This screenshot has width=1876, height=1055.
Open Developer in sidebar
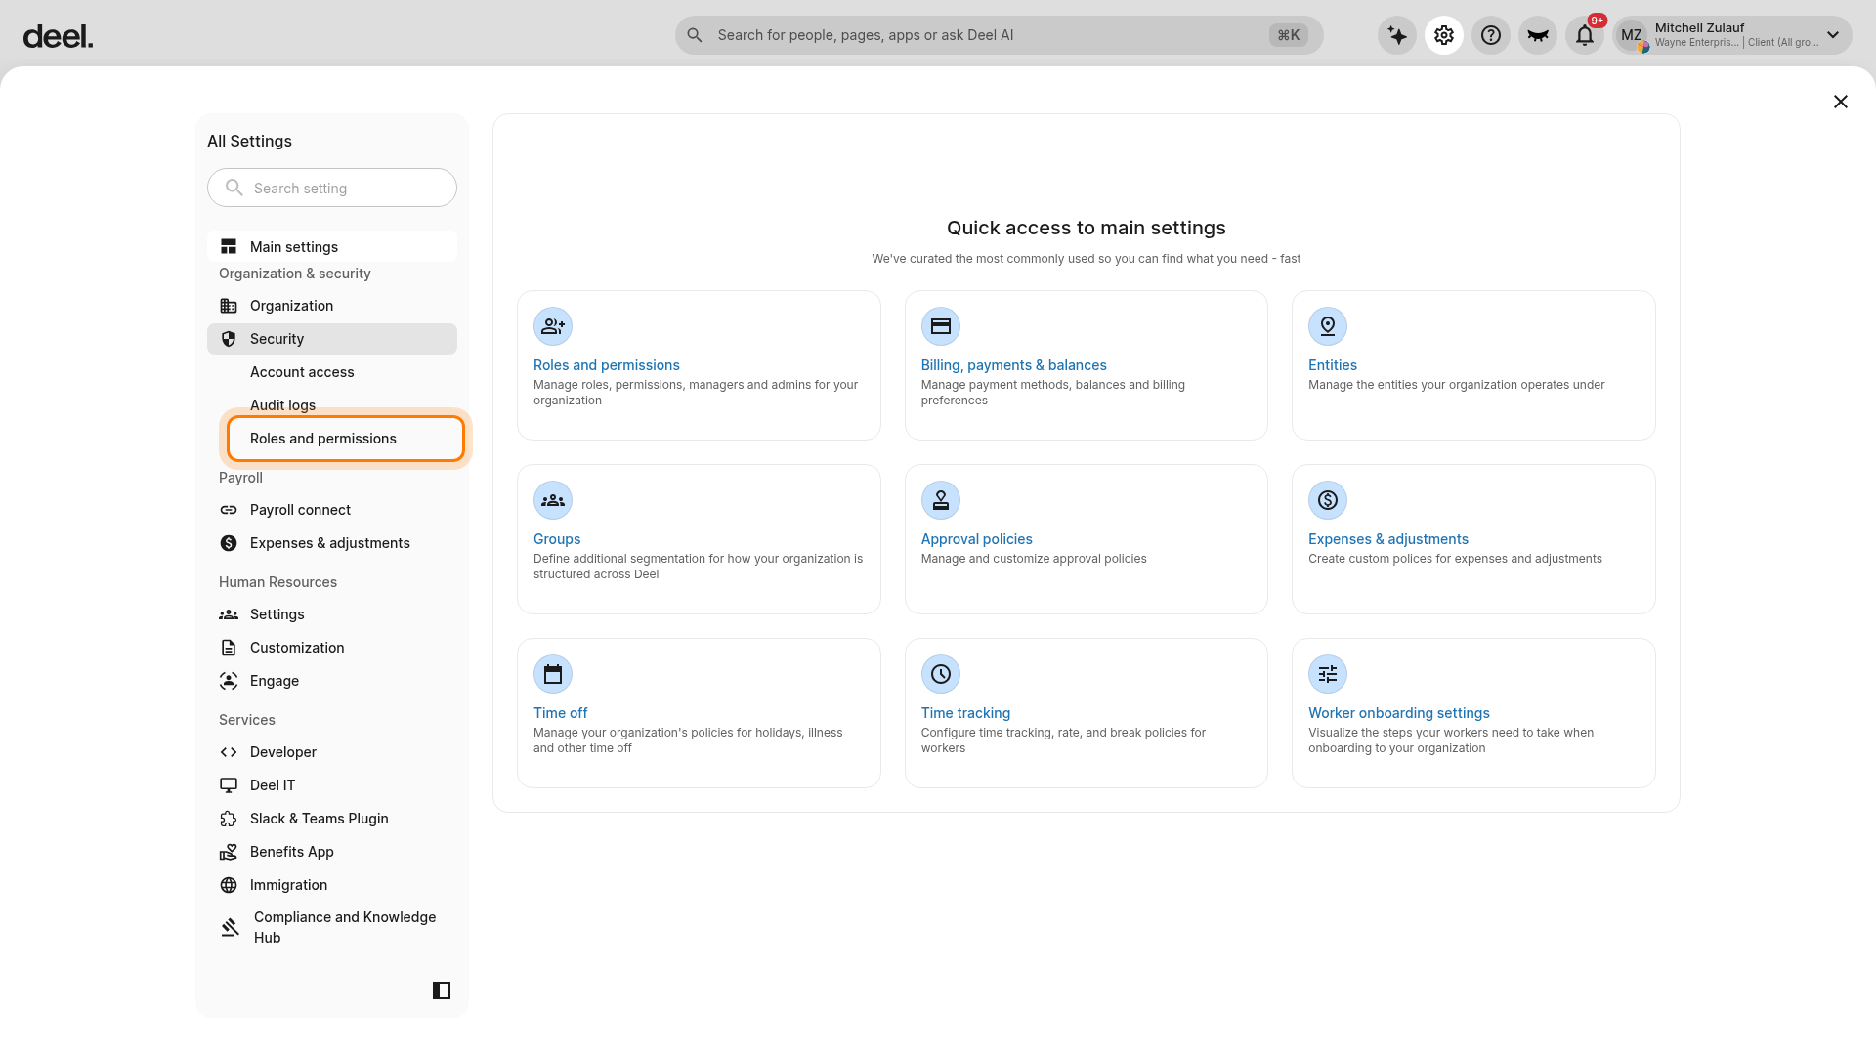click(332, 752)
